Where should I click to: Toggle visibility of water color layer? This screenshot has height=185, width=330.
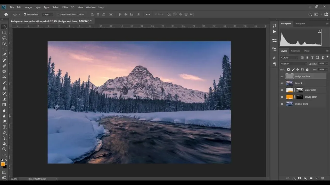(282, 90)
